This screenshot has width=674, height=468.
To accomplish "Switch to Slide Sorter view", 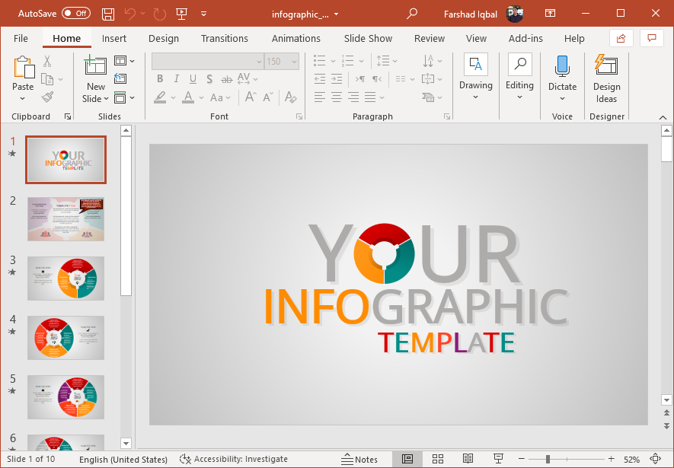I will point(438,459).
